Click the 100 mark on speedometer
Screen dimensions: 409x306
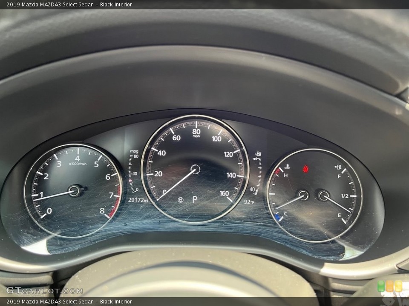click(216, 139)
